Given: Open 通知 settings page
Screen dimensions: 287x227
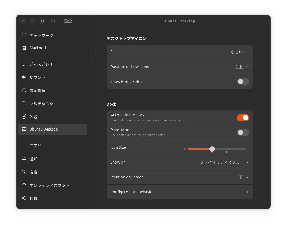Looking at the screenshot, I should point(53,159).
